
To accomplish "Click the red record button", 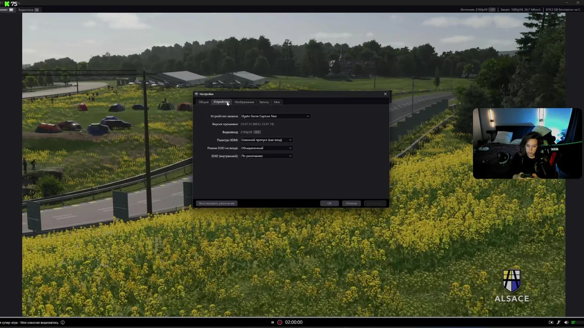I will click(280, 322).
